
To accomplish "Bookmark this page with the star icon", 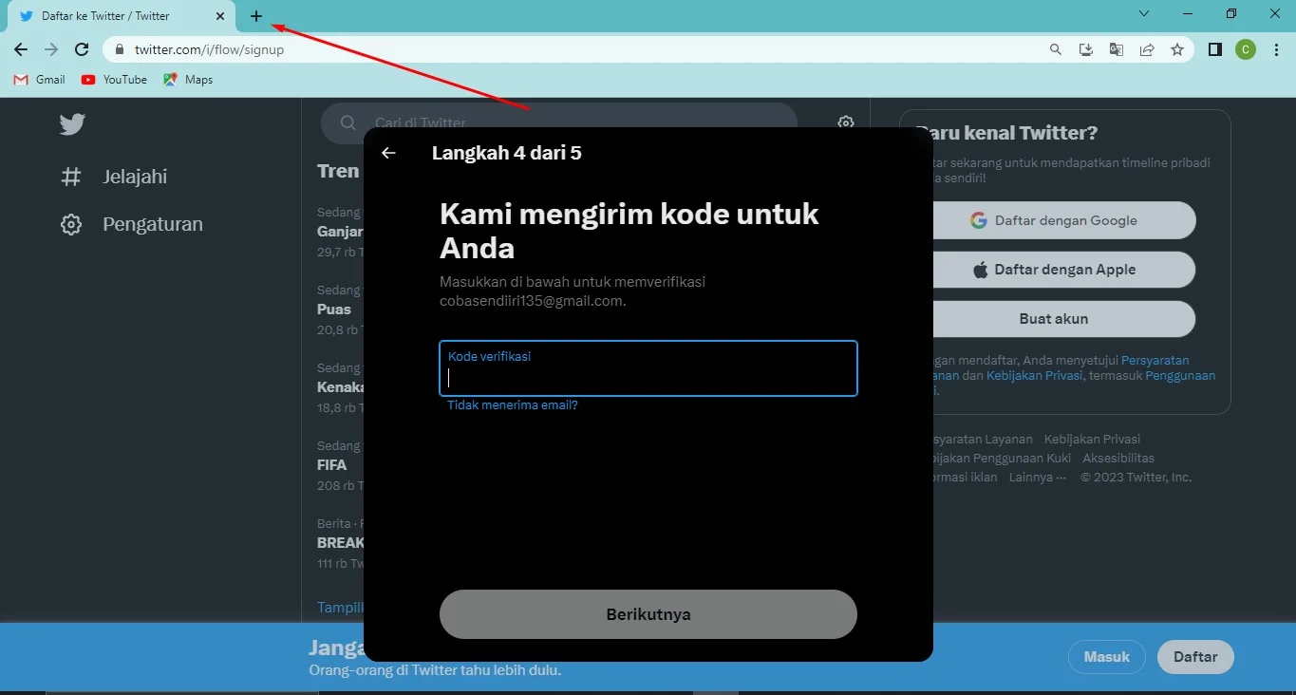I will [1177, 49].
